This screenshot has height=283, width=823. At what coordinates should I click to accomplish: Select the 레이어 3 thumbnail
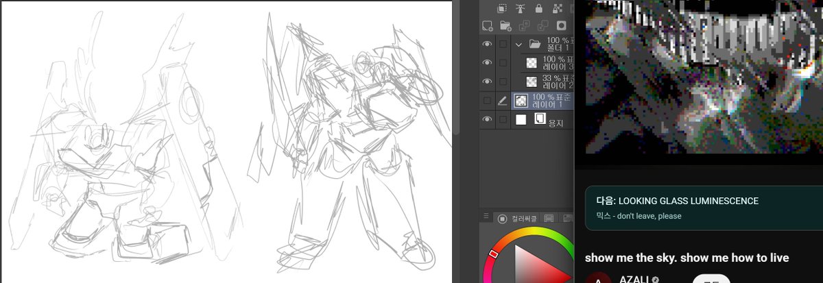[532, 62]
